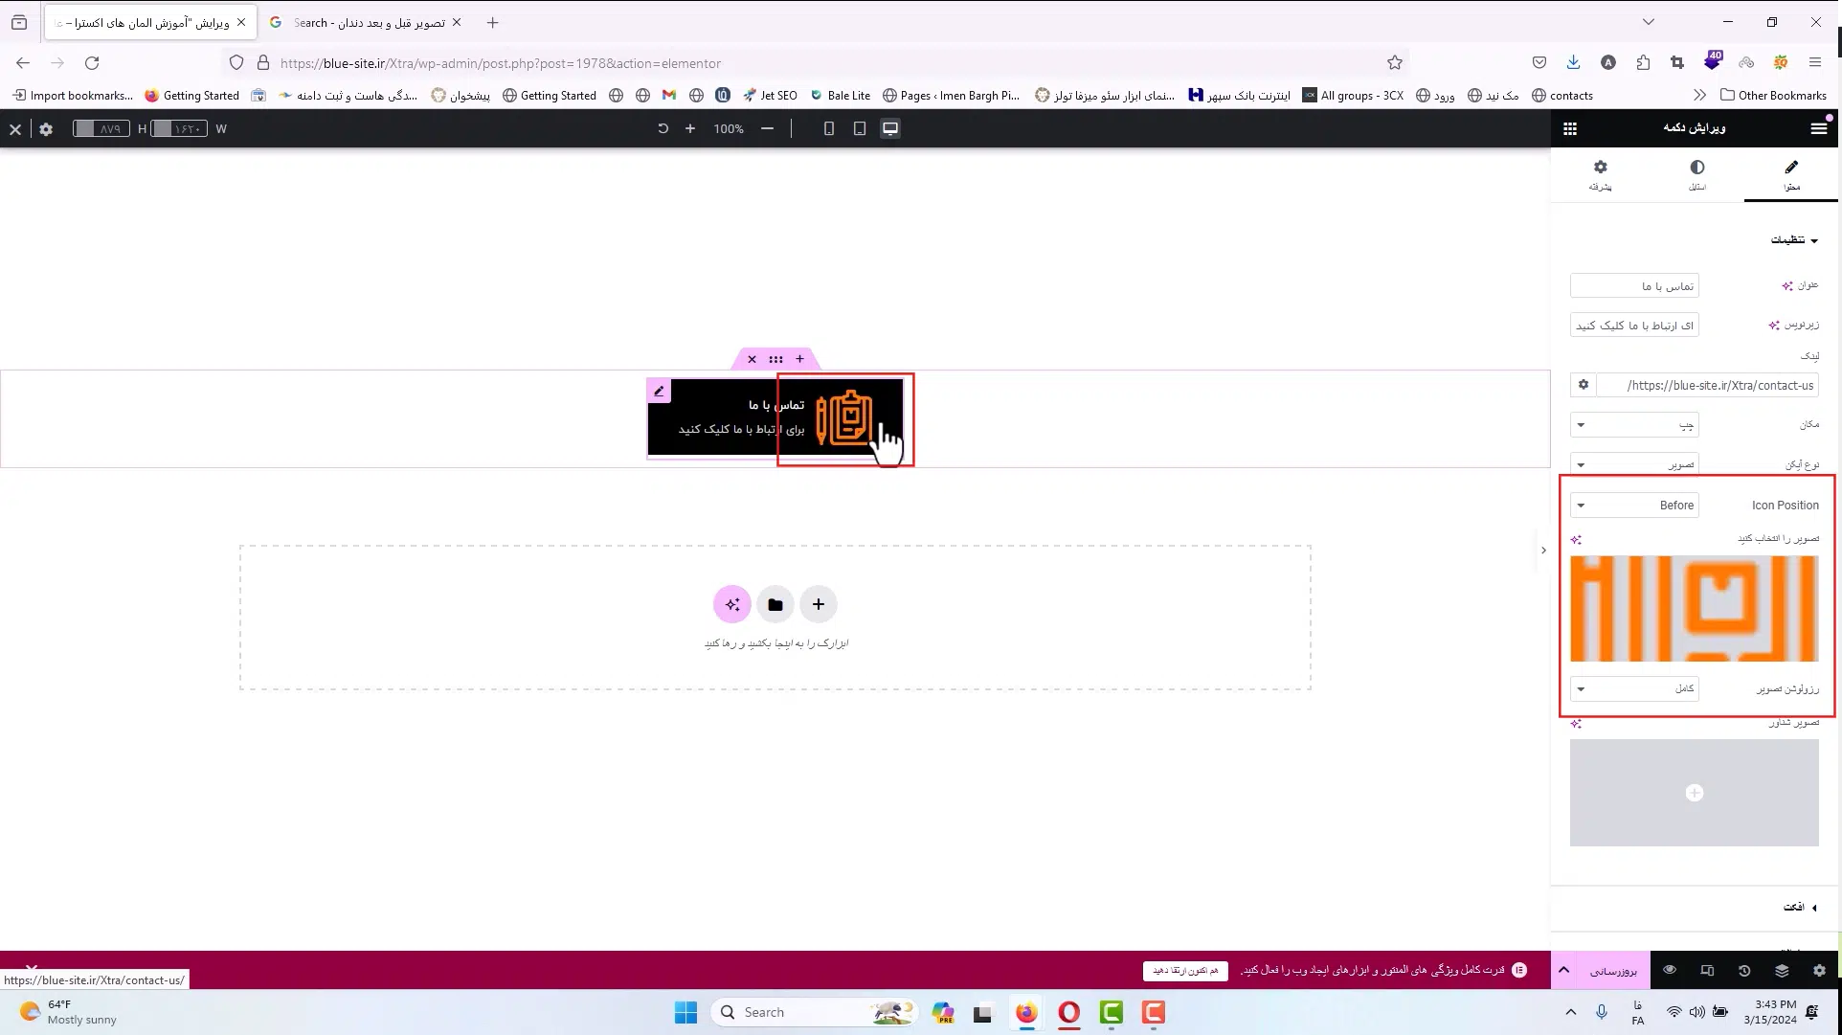Open responsive mode from footer
The image size is (1842, 1035).
1707,971
